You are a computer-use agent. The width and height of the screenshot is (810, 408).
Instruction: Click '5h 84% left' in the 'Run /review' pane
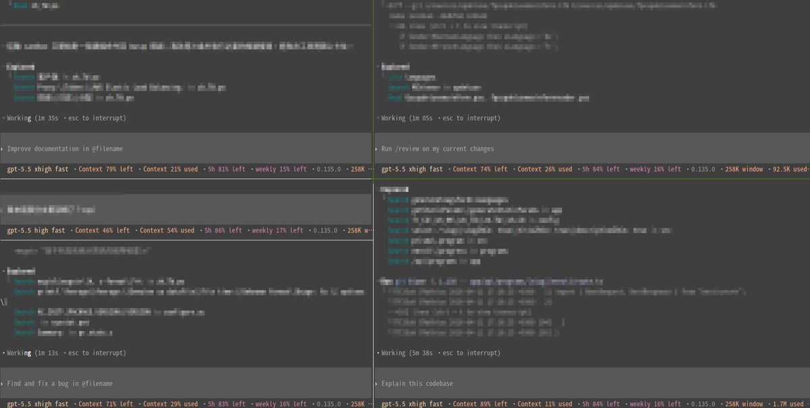pos(601,170)
